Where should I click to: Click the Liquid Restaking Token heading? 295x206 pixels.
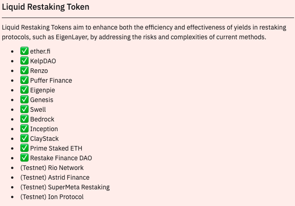coord(46,7)
